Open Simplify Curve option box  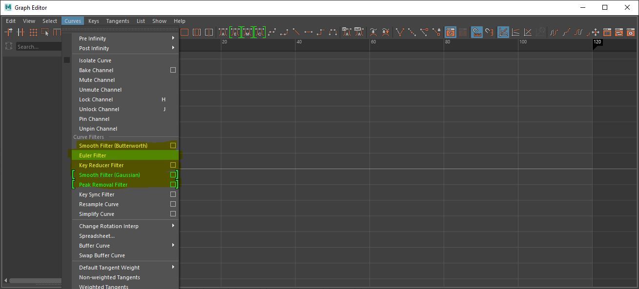click(x=173, y=214)
